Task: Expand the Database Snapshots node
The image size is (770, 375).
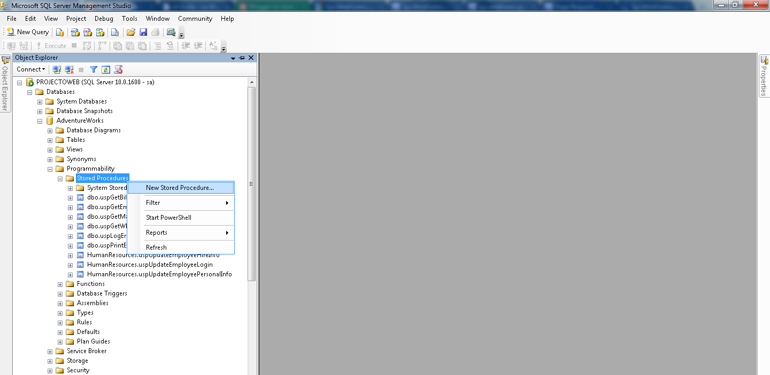Action: point(40,111)
